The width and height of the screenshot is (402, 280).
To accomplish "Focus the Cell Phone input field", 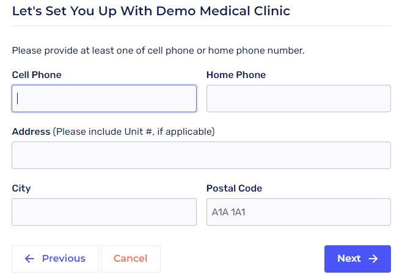I will tap(104, 98).
